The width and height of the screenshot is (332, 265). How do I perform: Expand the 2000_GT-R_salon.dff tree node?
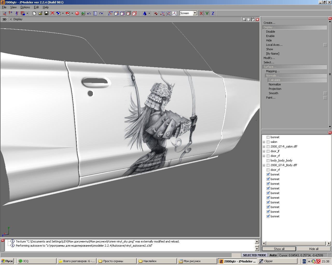(264, 146)
